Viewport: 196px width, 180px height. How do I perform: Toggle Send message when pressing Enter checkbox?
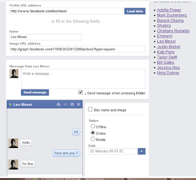[80, 92]
